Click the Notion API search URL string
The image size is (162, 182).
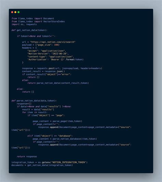pos(53,42)
